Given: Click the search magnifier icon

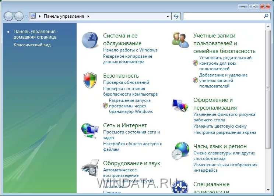Looking at the screenshot, I should pyautogui.click(x=266, y=16).
